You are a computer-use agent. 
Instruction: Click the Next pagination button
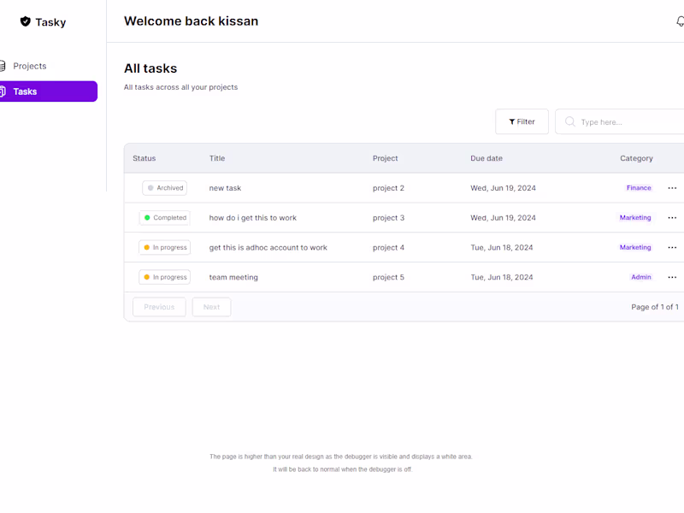(x=211, y=306)
